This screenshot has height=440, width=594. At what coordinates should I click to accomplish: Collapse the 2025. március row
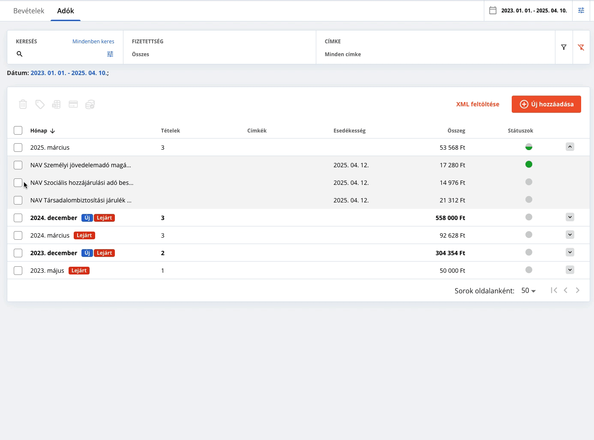(x=570, y=147)
